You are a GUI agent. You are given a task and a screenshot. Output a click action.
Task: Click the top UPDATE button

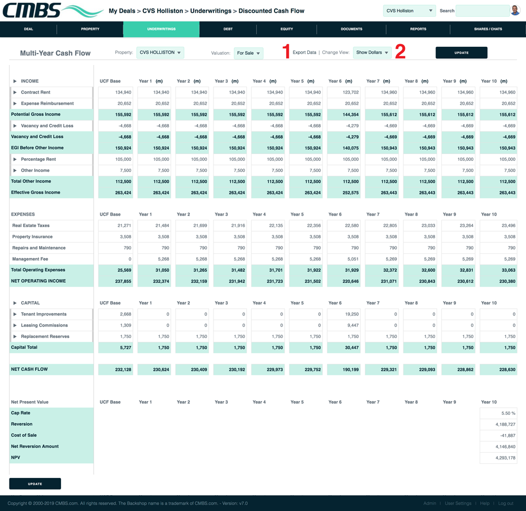461,53
